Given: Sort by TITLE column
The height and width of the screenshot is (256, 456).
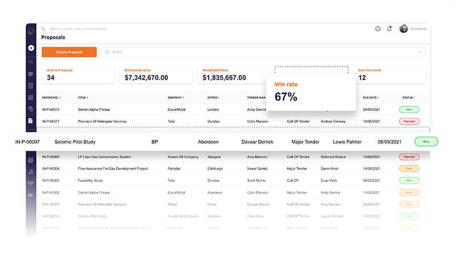Looking at the screenshot, I should 83,97.
